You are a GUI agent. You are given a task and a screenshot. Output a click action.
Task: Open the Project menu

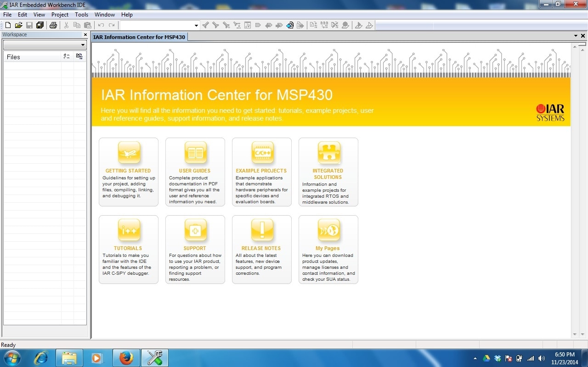tap(60, 15)
